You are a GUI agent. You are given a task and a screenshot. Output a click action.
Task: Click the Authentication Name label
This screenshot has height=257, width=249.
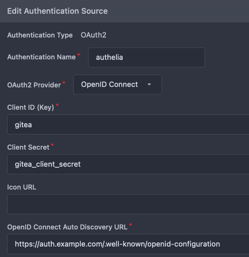41,57
